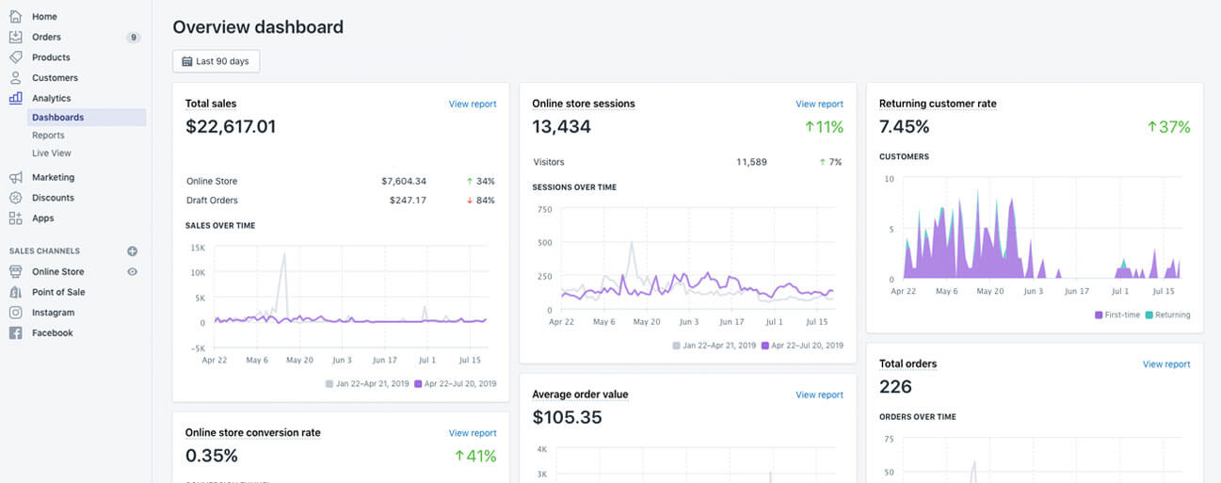Toggle Online Store view eye icon

[x=132, y=272]
